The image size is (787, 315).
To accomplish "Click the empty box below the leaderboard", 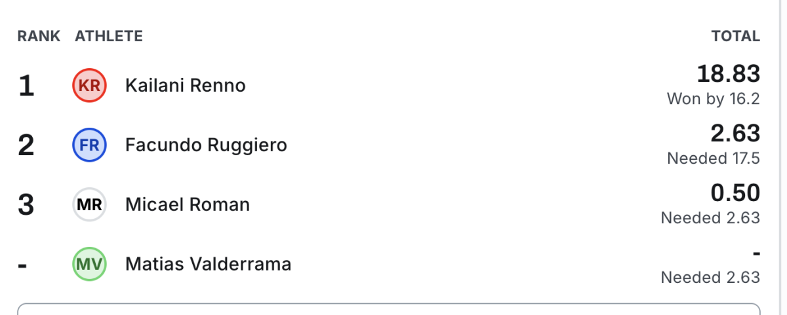I will tap(388, 309).
